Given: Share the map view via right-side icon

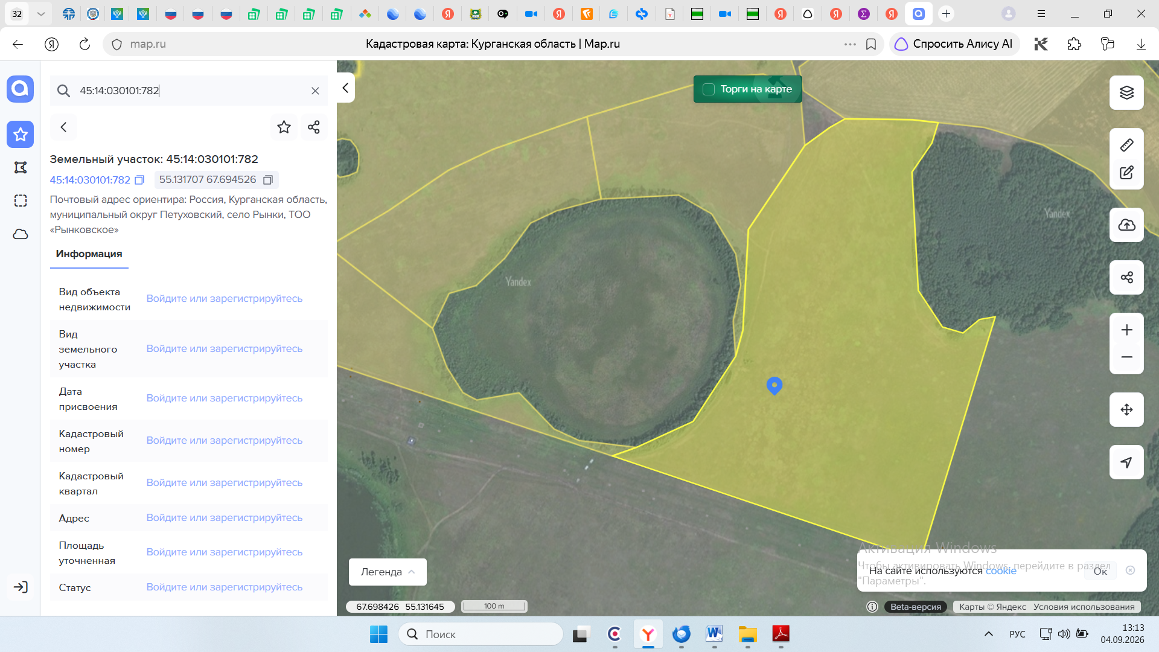Looking at the screenshot, I should coord(1126,278).
